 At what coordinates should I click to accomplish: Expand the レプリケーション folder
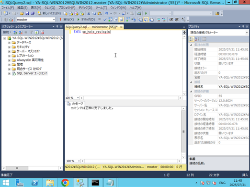[9, 56]
